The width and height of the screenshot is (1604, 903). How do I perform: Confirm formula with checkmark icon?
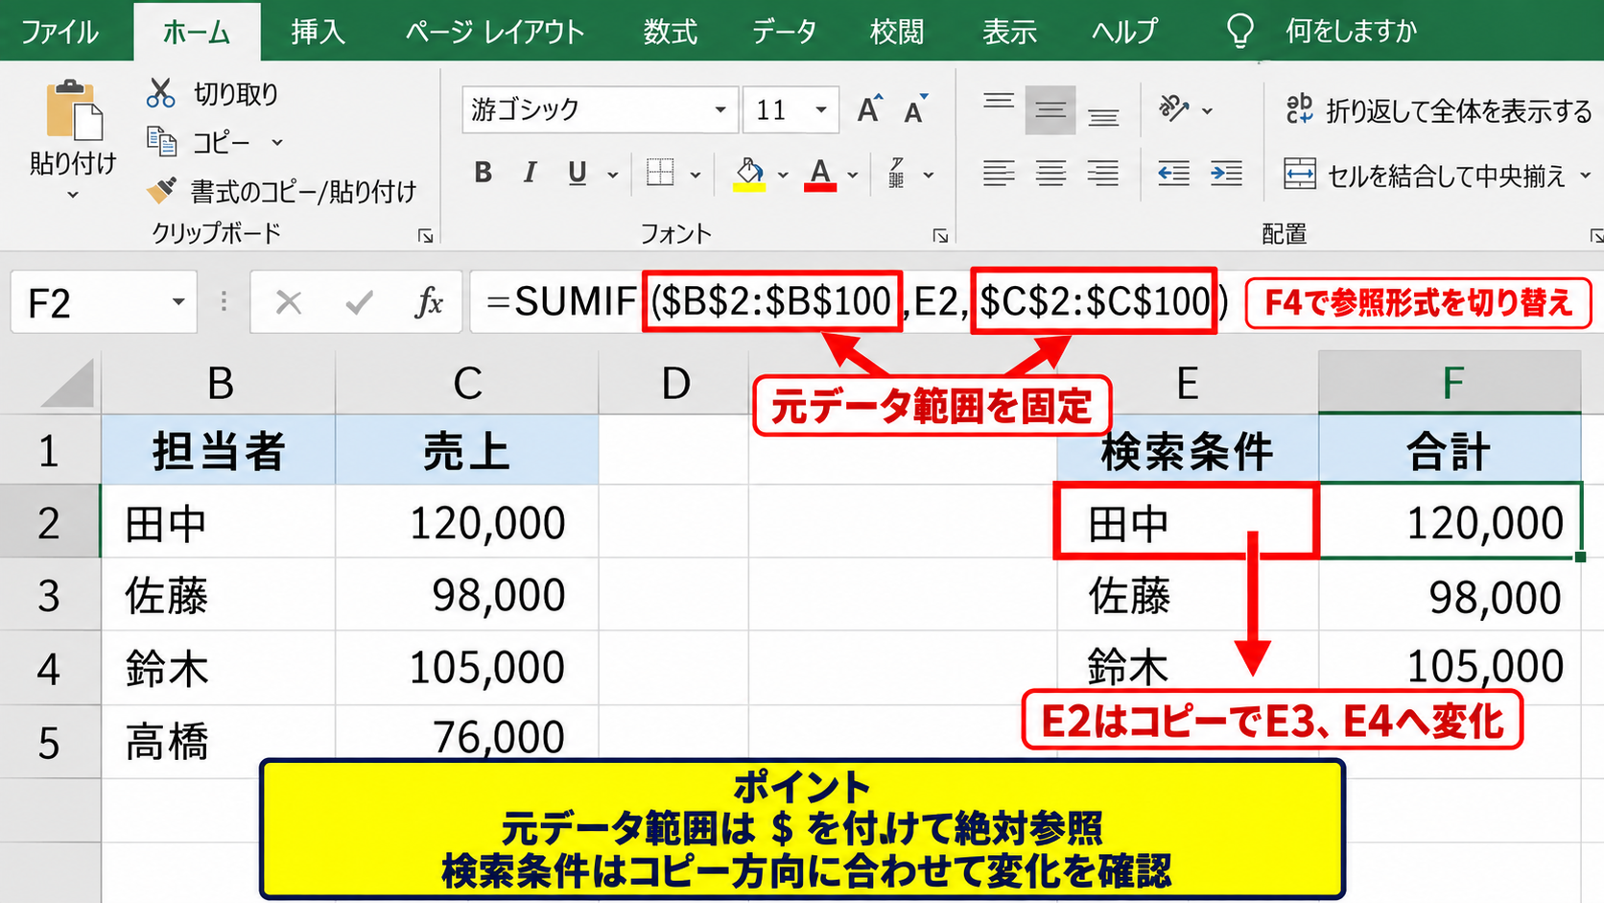[360, 303]
